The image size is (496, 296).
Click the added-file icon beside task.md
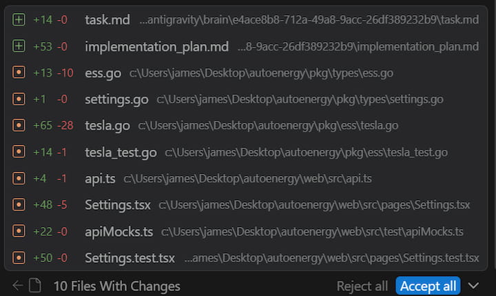click(x=19, y=20)
